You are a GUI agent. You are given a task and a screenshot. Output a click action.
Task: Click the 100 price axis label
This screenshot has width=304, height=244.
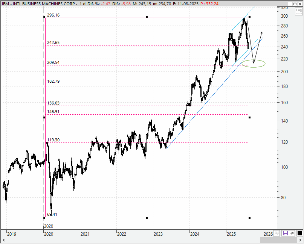[284, 167]
